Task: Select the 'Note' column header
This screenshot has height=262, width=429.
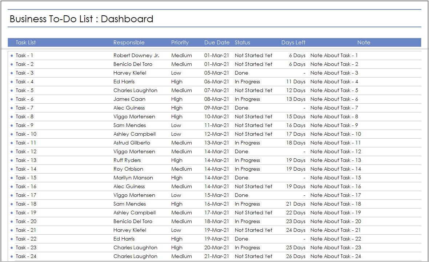Action: 364,43
